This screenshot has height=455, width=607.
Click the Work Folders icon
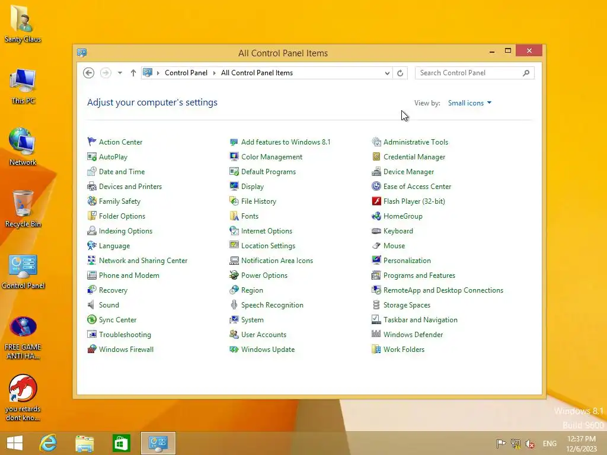click(376, 349)
